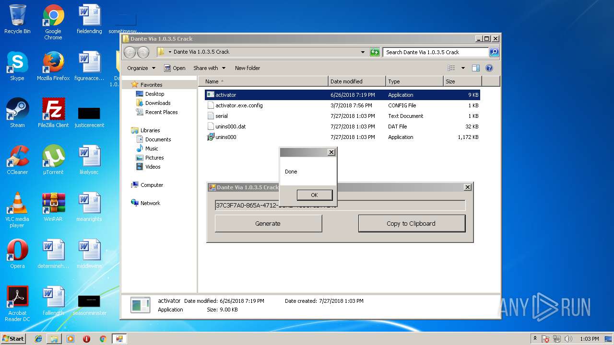614x345 pixels.
Task: Click New folder in the toolbar
Action: [248, 68]
